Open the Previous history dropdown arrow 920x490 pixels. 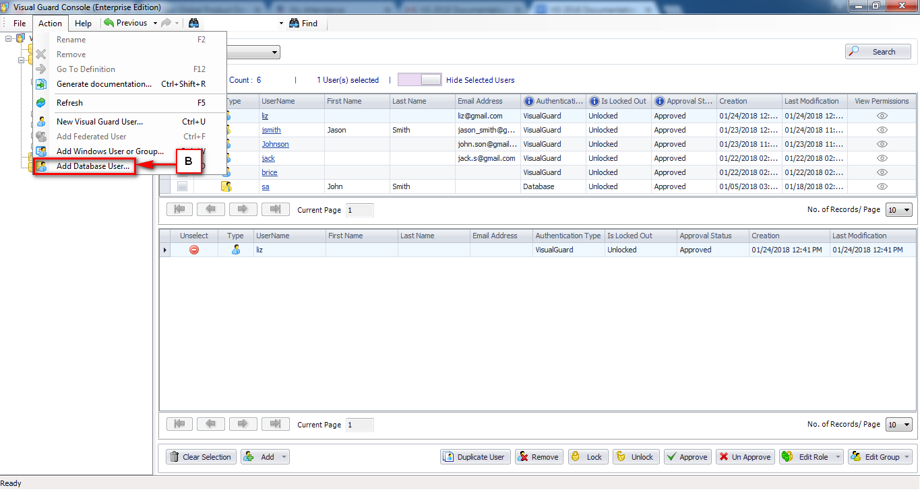click(x=155, y=23)
